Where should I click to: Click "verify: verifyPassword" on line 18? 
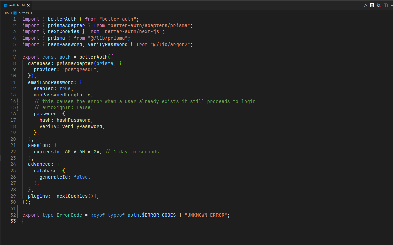71,126
